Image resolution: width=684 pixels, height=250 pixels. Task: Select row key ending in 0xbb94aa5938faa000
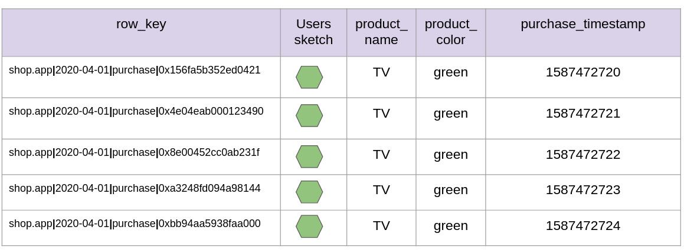[135, 224]
